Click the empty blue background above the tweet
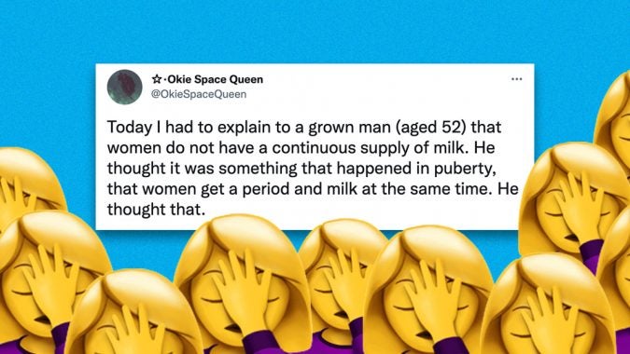The height and width of the screenshot is (354, 630). coord(315,32)
